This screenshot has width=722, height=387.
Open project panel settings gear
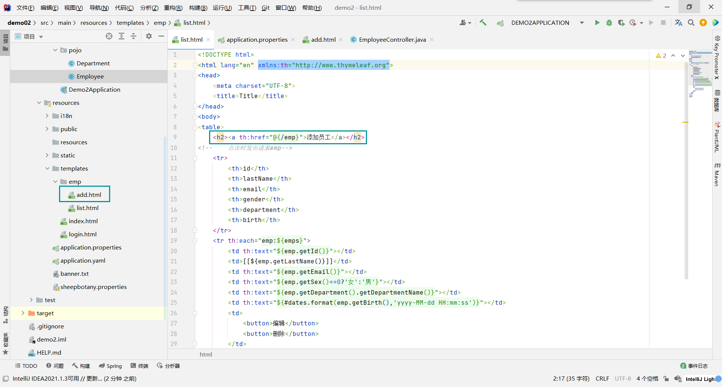tap(149, 36)
